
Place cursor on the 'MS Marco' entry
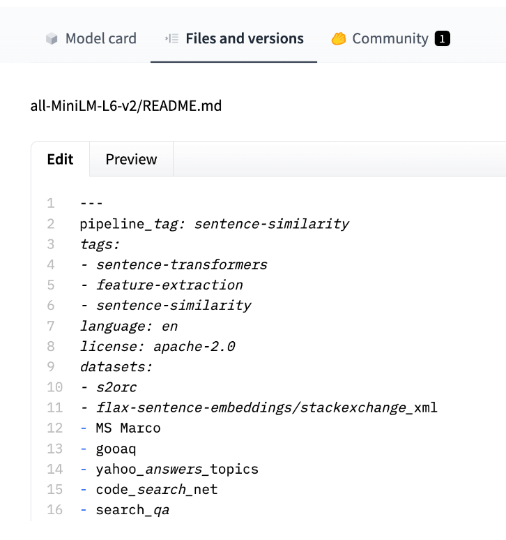click(128, 428)
